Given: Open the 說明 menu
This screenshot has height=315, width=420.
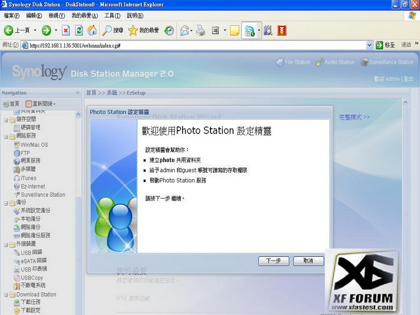Looking at the screenshot, I should tap(135, 16).
